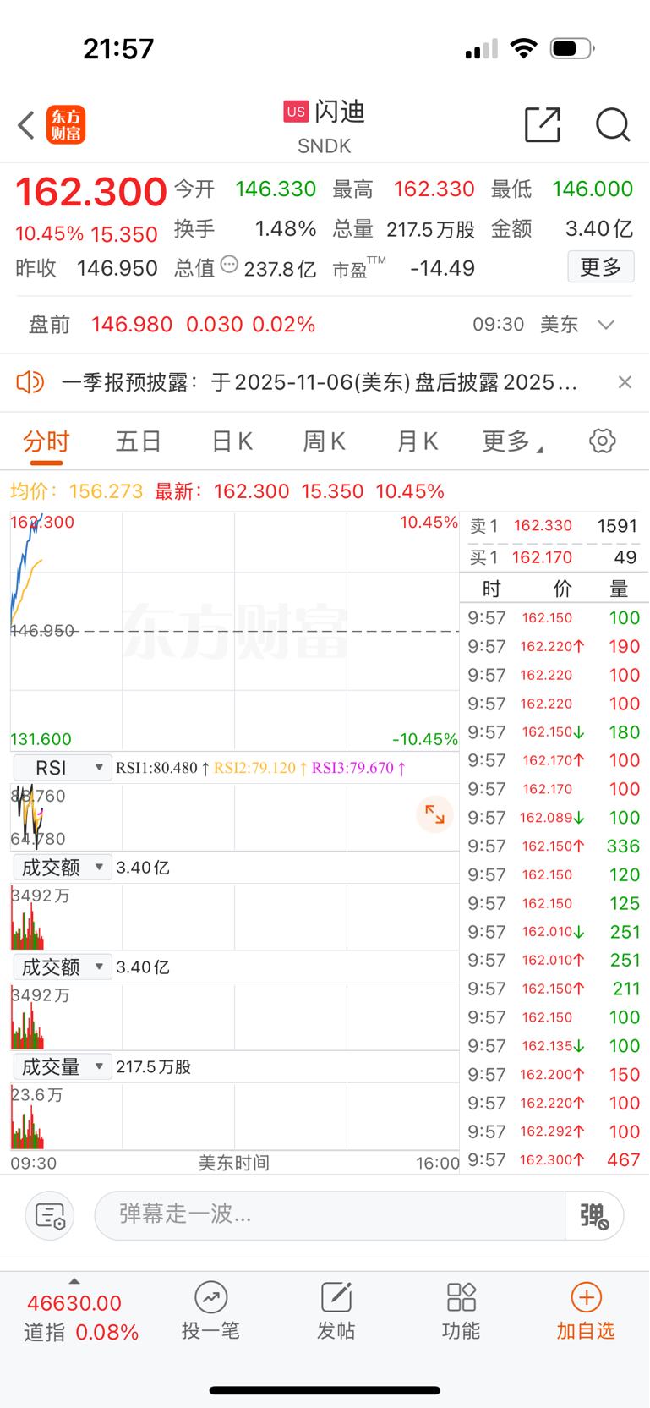
Task: Tap the 162.300 current price
Action: point(91,192)
